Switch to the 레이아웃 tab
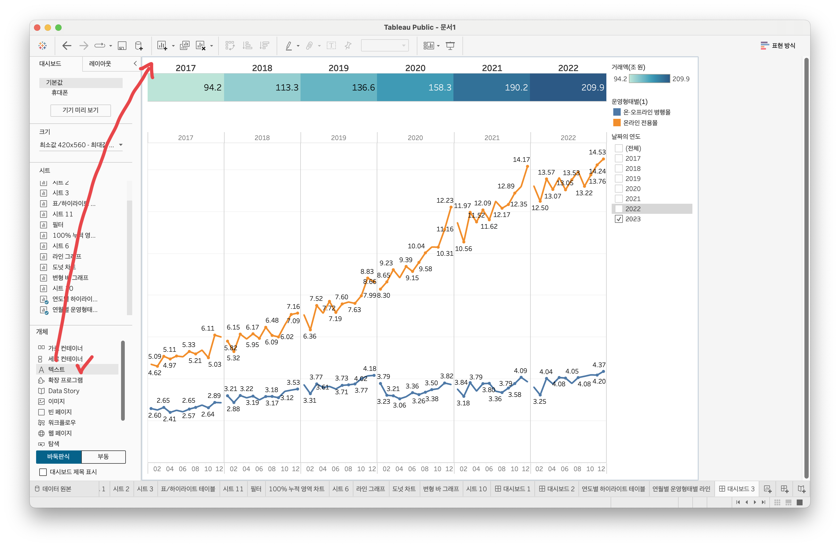 [100, 63]
